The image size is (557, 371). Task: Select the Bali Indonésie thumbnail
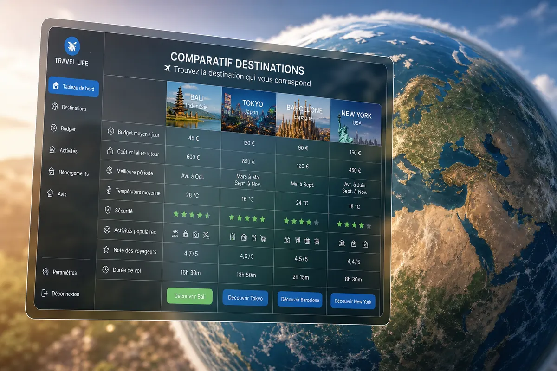click(x=194, y=106)
